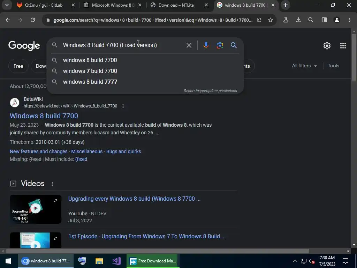Choose suggestion windows 8 build 7700
The width and height of the screenshot is (357, 268).
145,60
